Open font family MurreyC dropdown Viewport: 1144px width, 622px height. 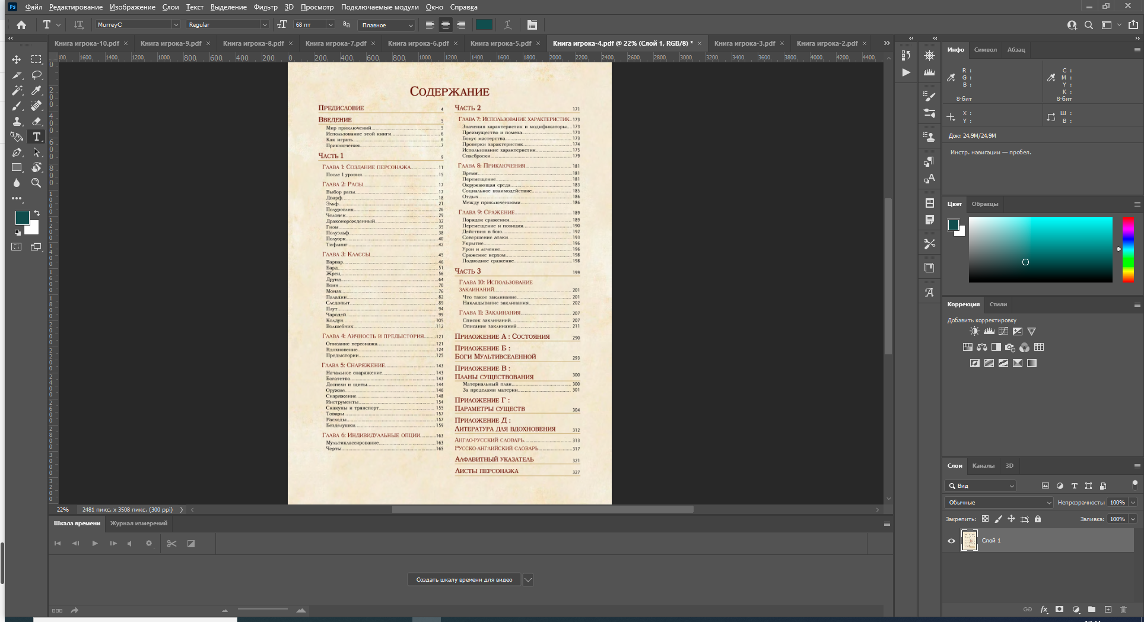[176, 25]
